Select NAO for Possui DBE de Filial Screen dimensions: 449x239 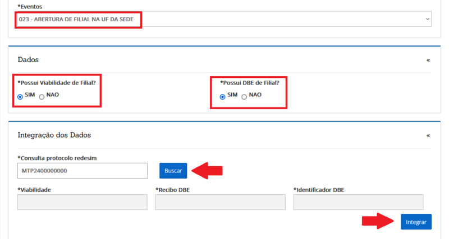[x=244, y=96]
